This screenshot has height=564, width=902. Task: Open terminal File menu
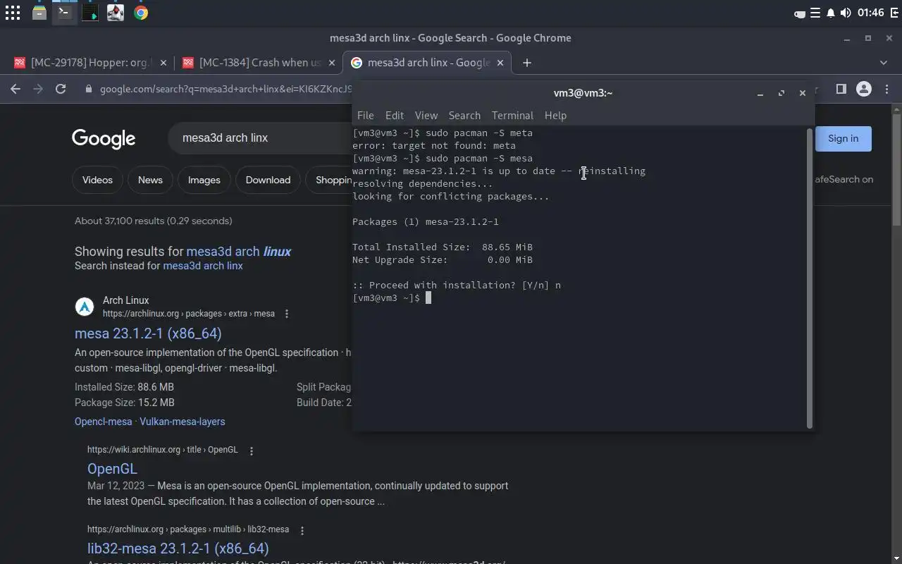click(x=365, y=115)
